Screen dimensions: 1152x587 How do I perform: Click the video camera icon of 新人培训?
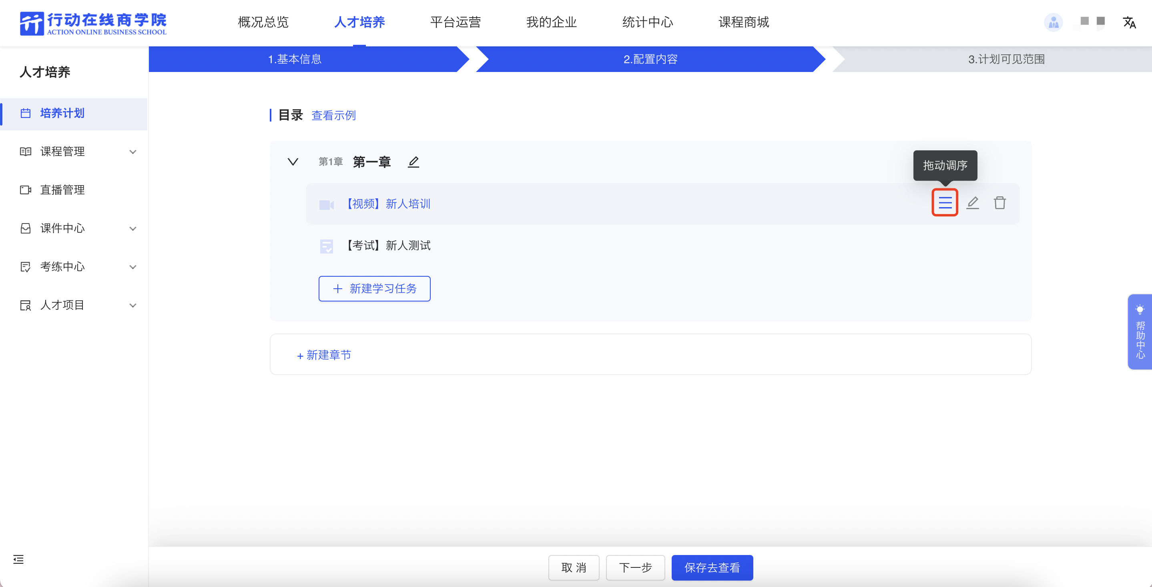tap(327, 205)
